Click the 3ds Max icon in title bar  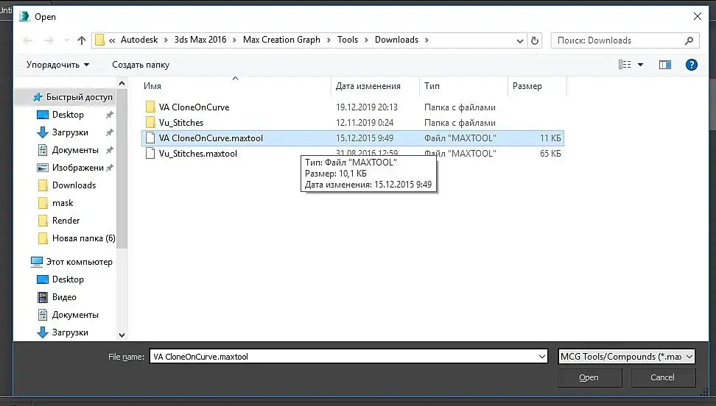tap(24, 16)
